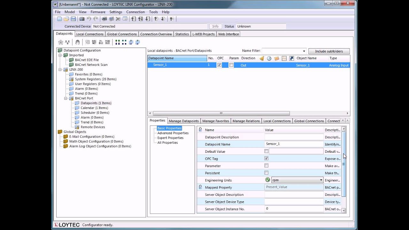Click the datapoint list horizontal scrollbar

point(221,113)
